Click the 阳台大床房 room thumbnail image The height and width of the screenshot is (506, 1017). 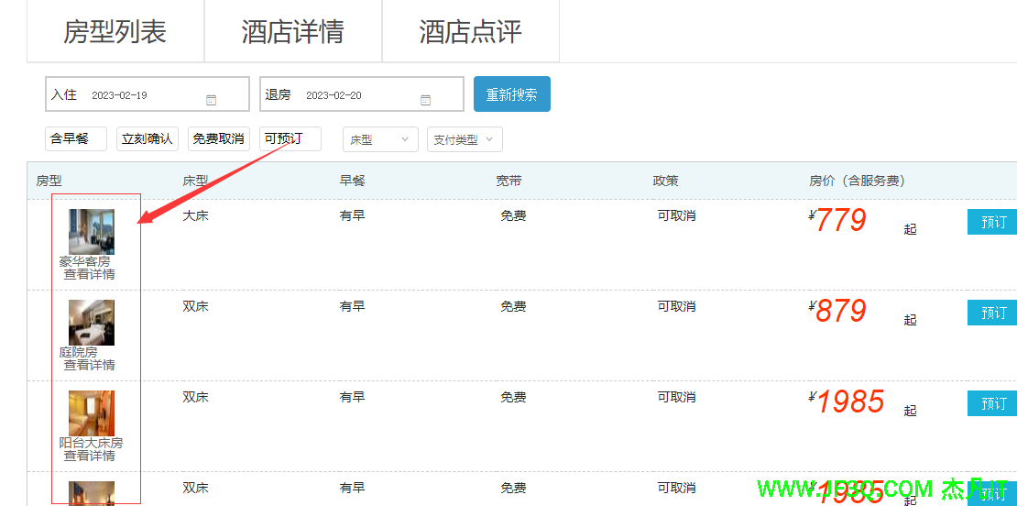point(92,412)
